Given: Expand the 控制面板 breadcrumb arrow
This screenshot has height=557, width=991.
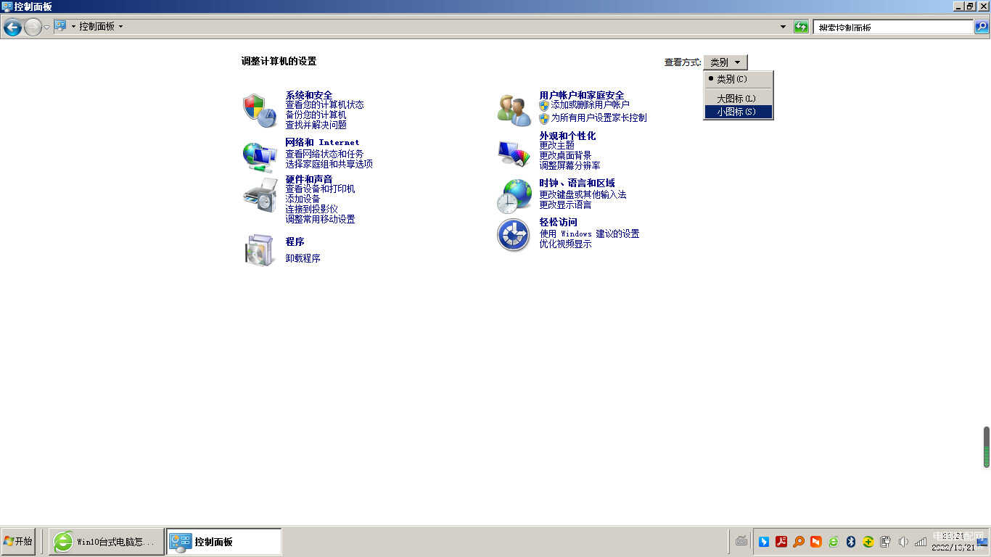Looking at the screenshot, I should [120, 27].
